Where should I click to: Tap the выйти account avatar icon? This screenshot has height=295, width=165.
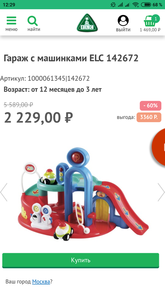coord(123,21)
